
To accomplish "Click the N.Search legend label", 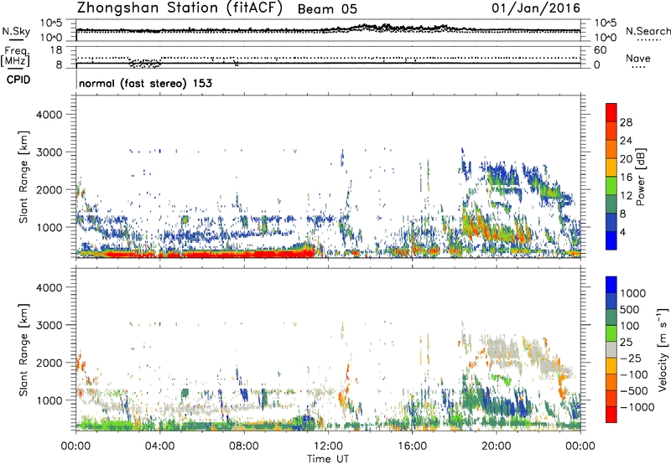I will tap(648, 31).
